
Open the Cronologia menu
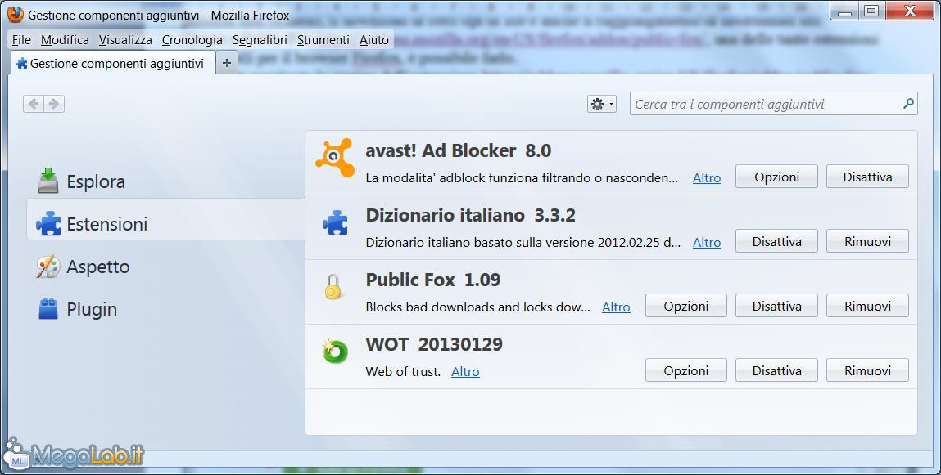tap(192, 40)
